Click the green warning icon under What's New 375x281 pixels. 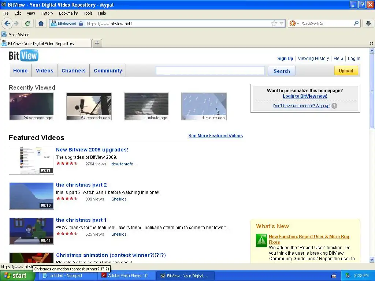(x=261, y=240)
